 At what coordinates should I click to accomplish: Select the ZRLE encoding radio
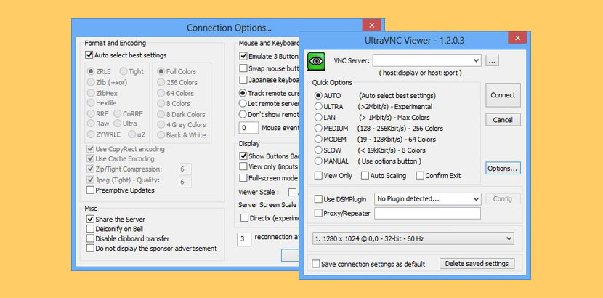[x=91, y=71]
